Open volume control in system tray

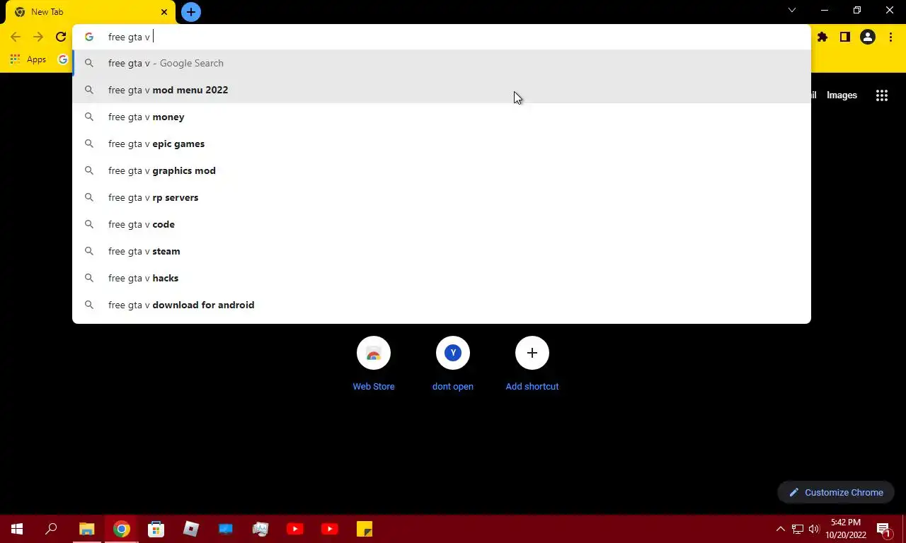pos(813,529)
